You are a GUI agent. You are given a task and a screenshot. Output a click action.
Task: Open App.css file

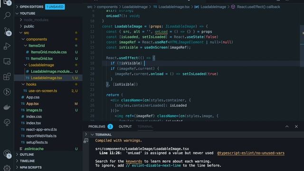point(33,97)
